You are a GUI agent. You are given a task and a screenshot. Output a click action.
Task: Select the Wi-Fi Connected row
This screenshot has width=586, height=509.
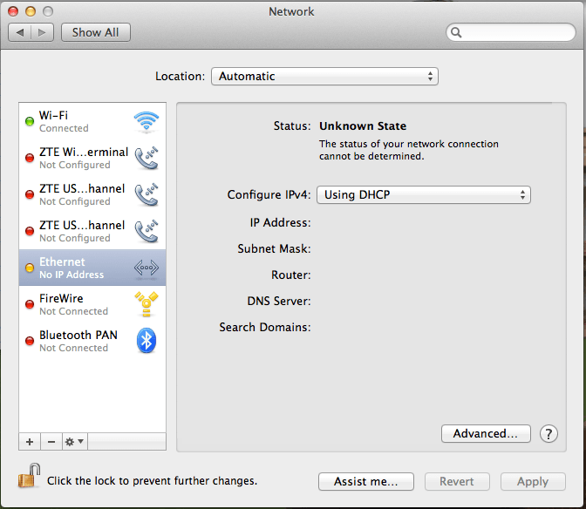[92, 121]
